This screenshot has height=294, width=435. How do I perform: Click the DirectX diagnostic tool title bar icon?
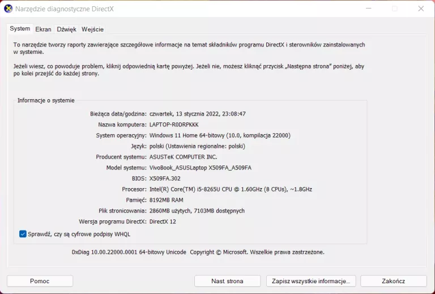pyautogui.click(x=8, y=8)
